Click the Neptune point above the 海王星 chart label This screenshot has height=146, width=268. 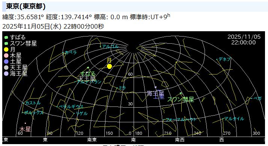(x=155, y=87)
